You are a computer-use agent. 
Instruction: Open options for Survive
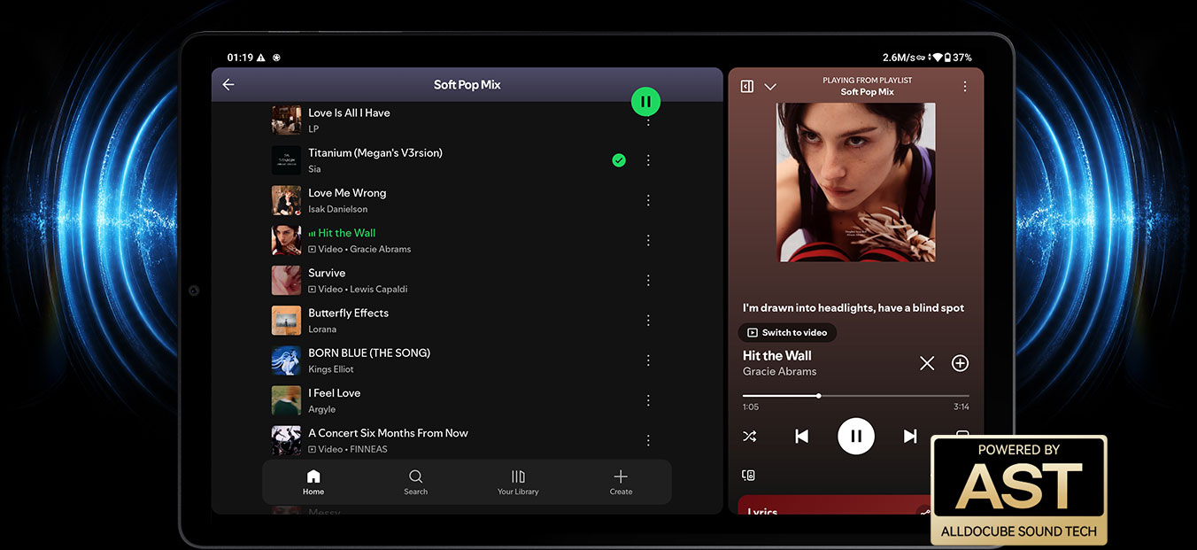click(x=648, y=280)
